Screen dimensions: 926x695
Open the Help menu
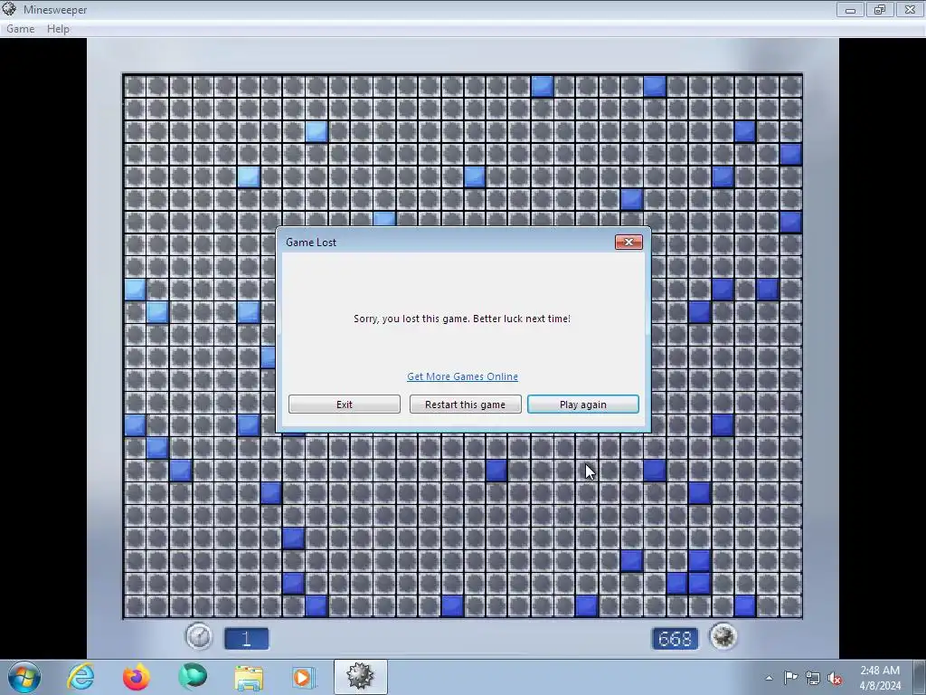pyautogui.click(x=58, y=28)
